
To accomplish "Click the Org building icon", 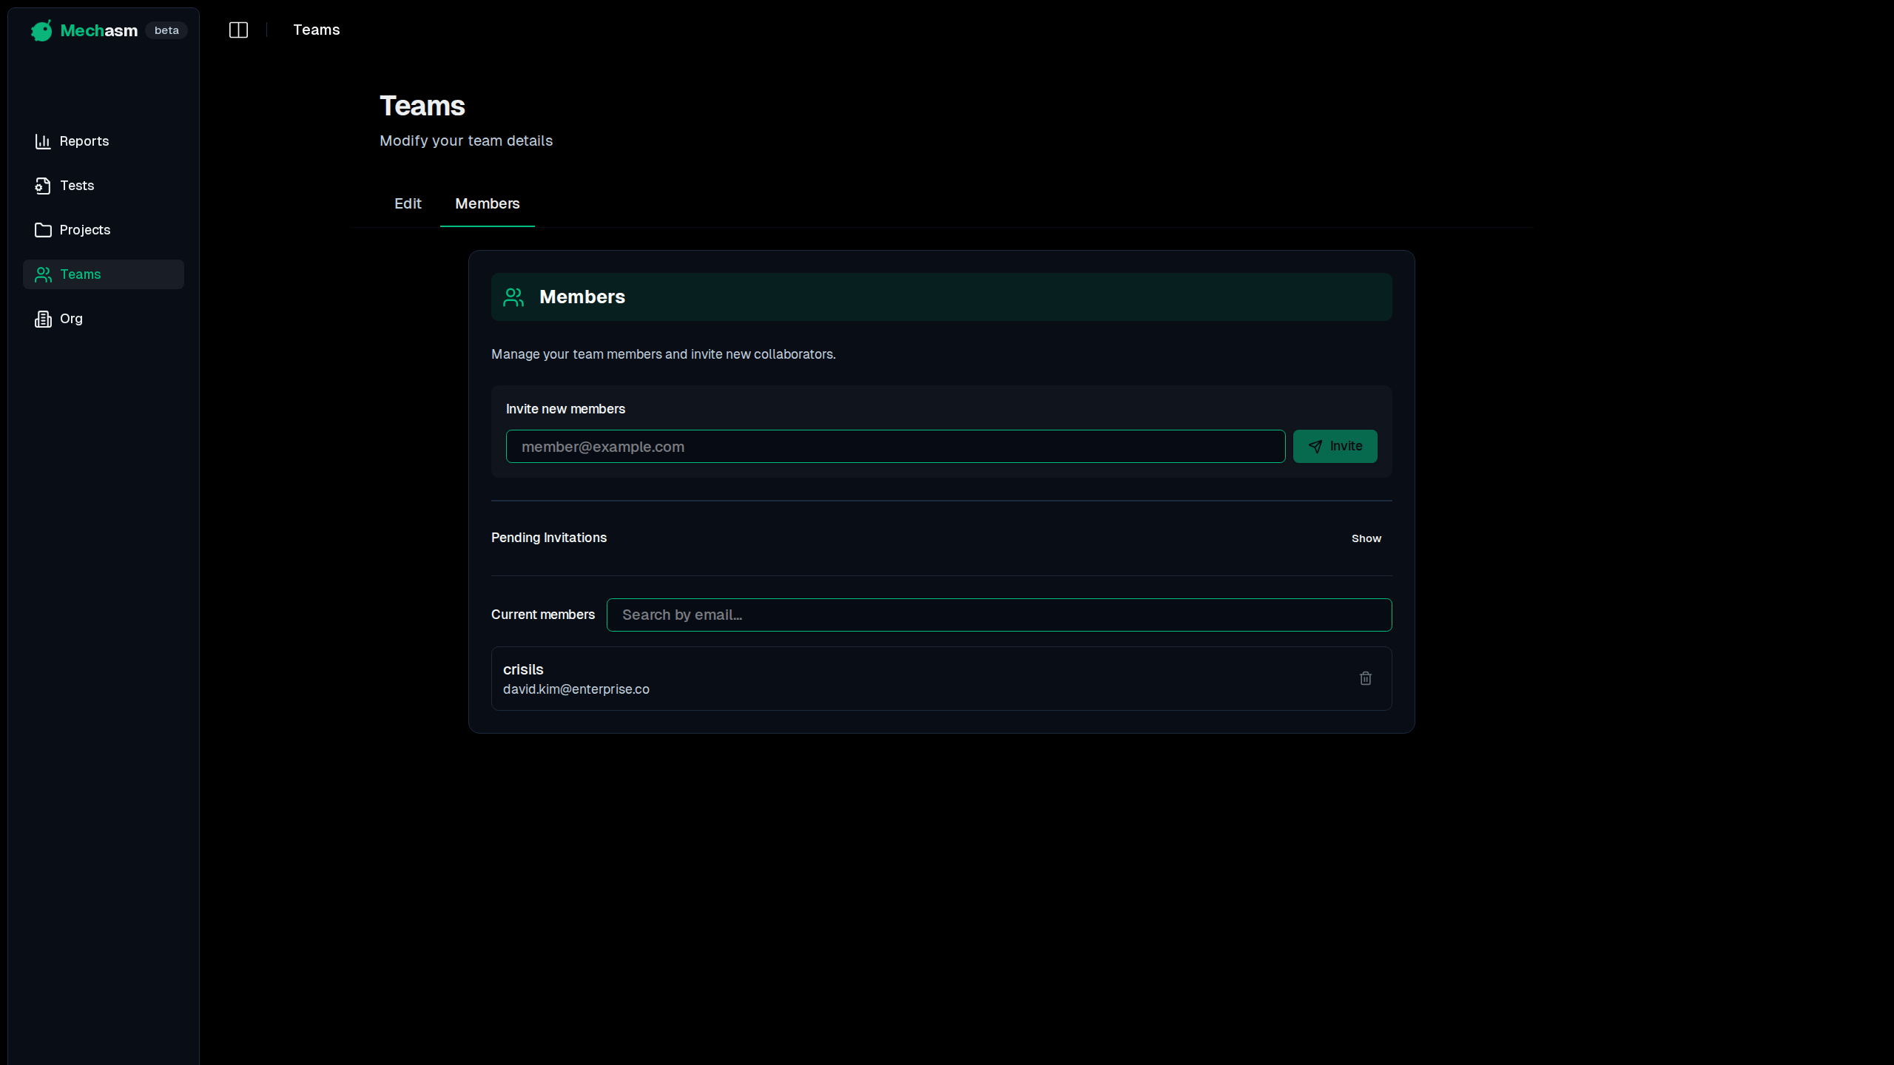I will (x=43, y=319).
